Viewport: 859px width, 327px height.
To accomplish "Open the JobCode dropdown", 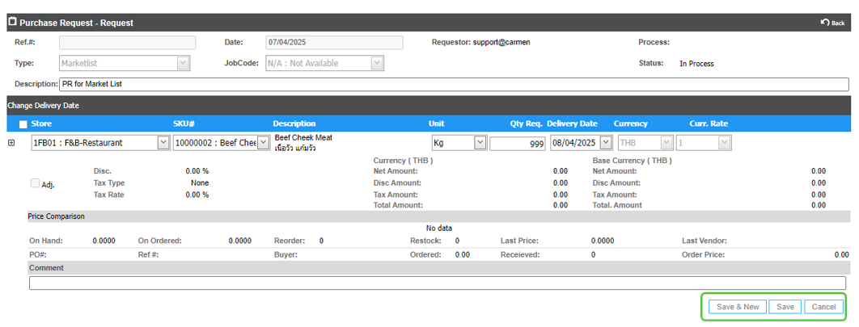I will (x=377, y=63).
